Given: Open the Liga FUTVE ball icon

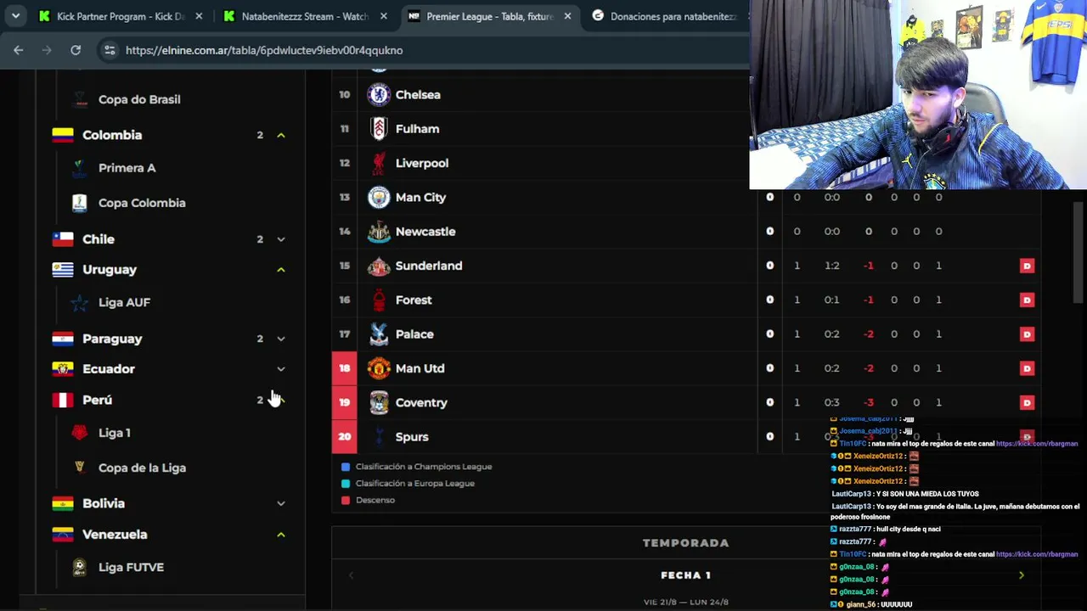Looking at the screenshot, I should 79,567.
